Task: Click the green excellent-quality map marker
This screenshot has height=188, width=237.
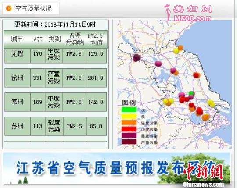Action: tap(191, 93)
